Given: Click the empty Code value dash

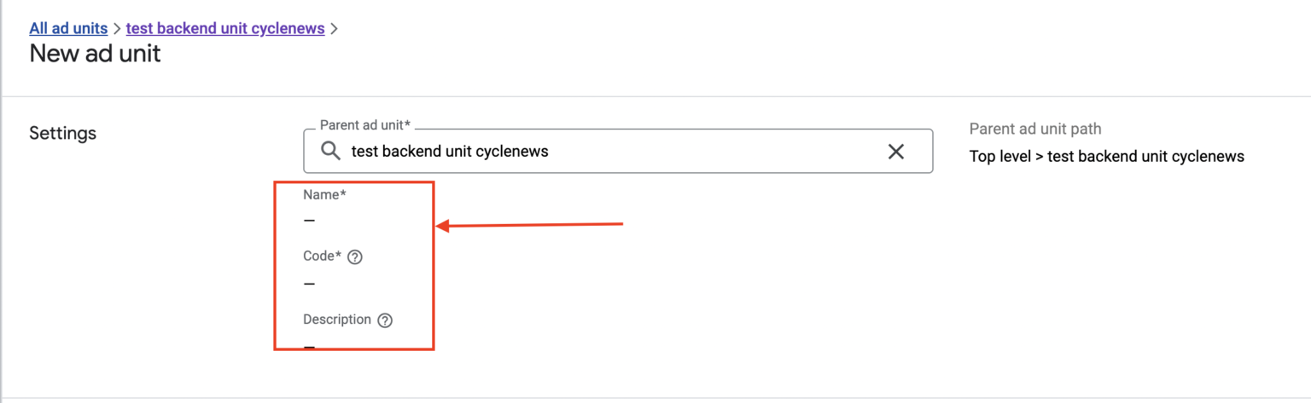Looking at the screenshot, I should 309,284.
